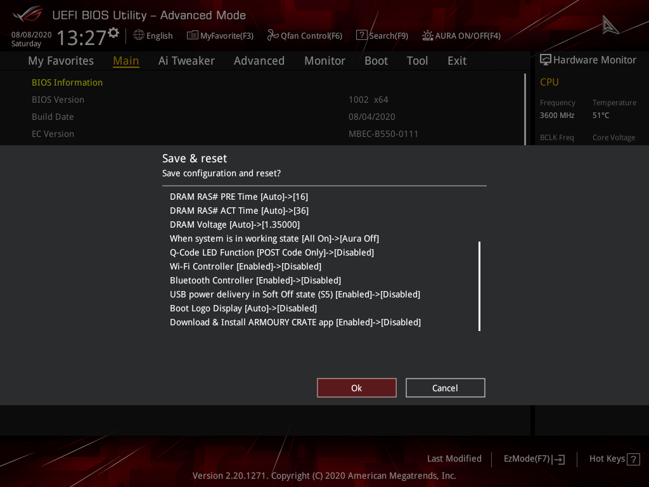Select Q-Code LED Function change entry
The image size is (649, 487).
[272, 252]
